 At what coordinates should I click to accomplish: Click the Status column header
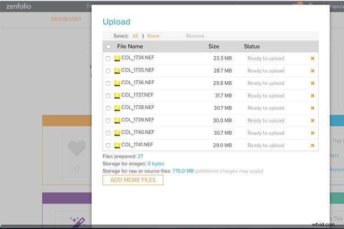click(251, 46)
